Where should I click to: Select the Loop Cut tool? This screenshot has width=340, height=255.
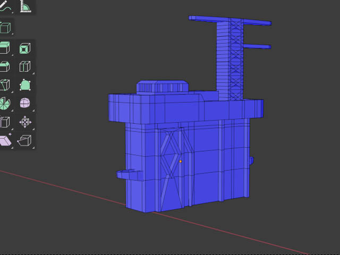[25, 66]
